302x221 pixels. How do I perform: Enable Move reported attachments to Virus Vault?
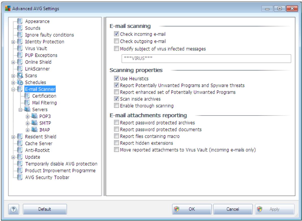[116, 150]
